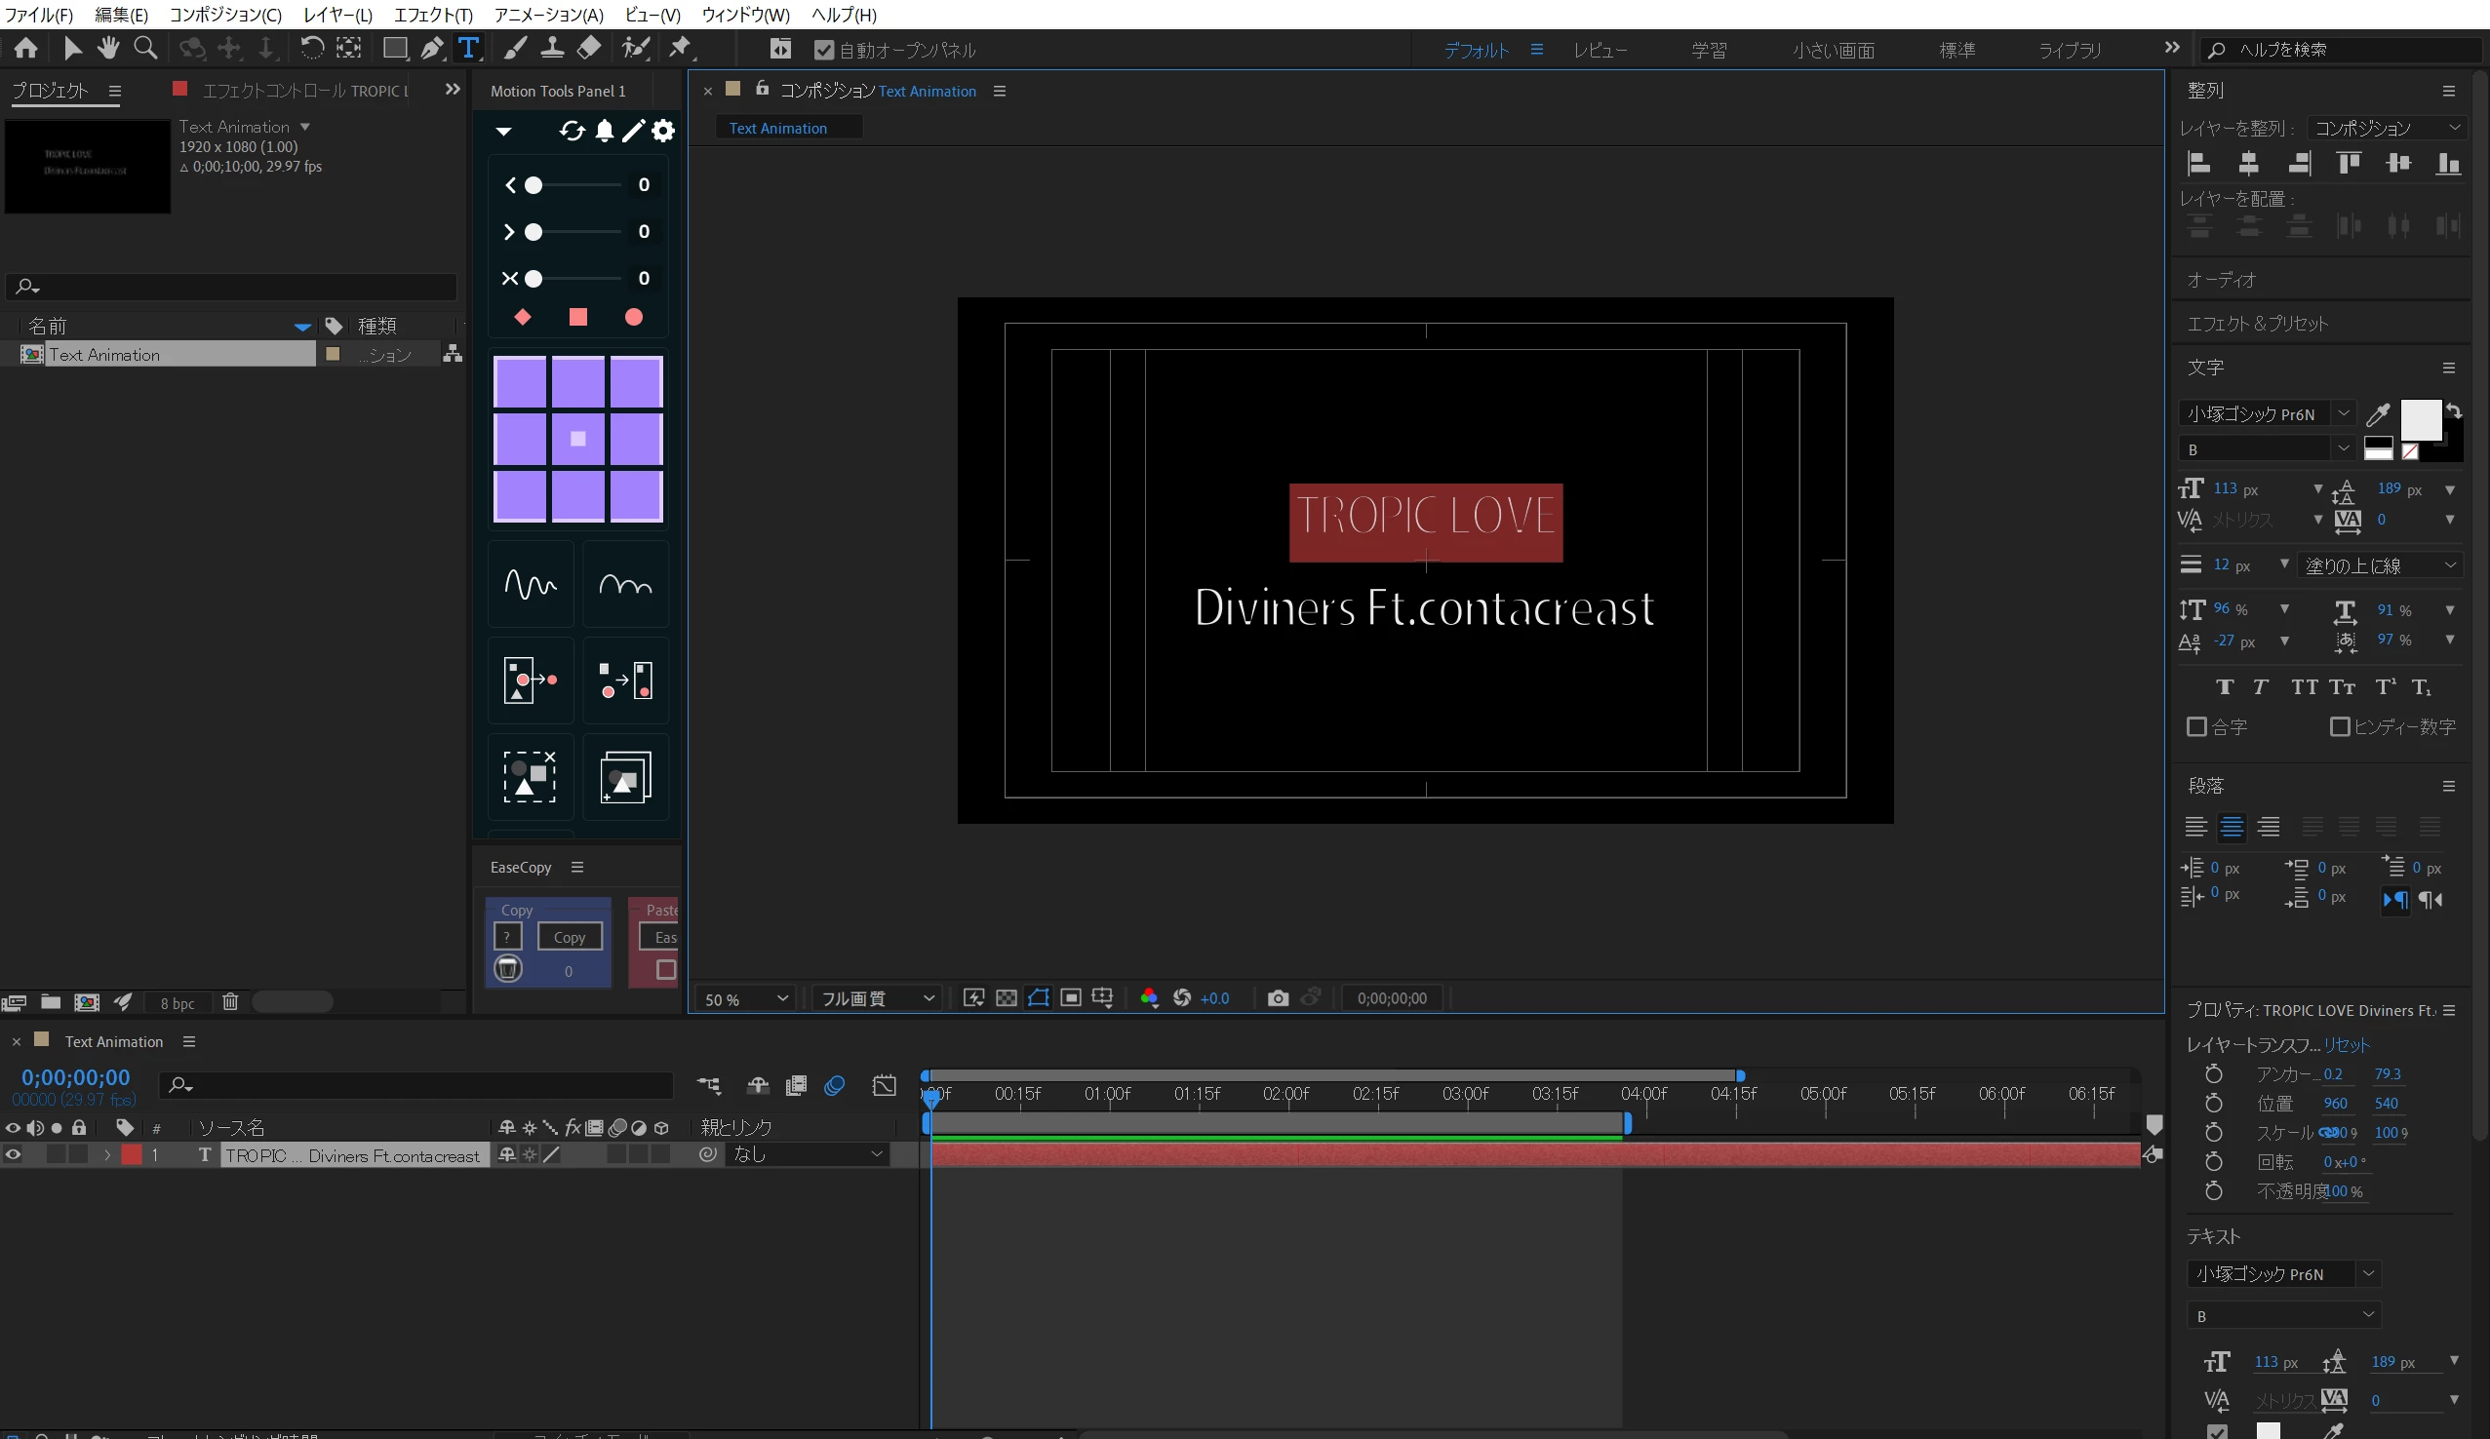Screen dimensions: 2490x1439
Task: Take a snapshot with camera icon
Action: coord(1278,998)
